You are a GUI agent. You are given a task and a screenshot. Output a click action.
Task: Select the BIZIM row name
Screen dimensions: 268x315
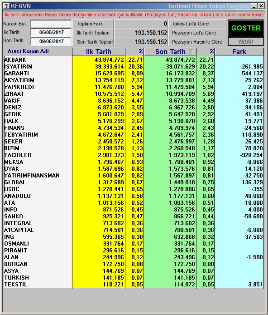tap(12, 148)
